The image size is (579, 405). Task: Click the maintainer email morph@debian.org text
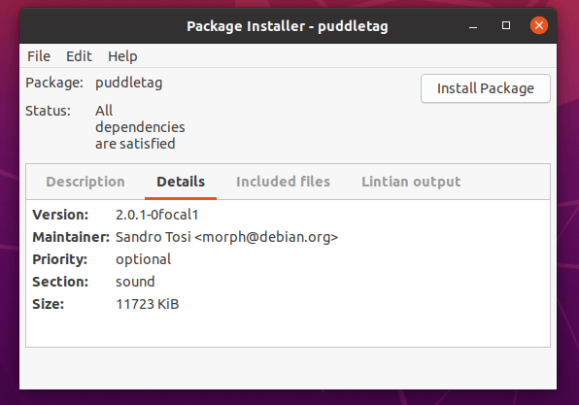coord(266,237)
